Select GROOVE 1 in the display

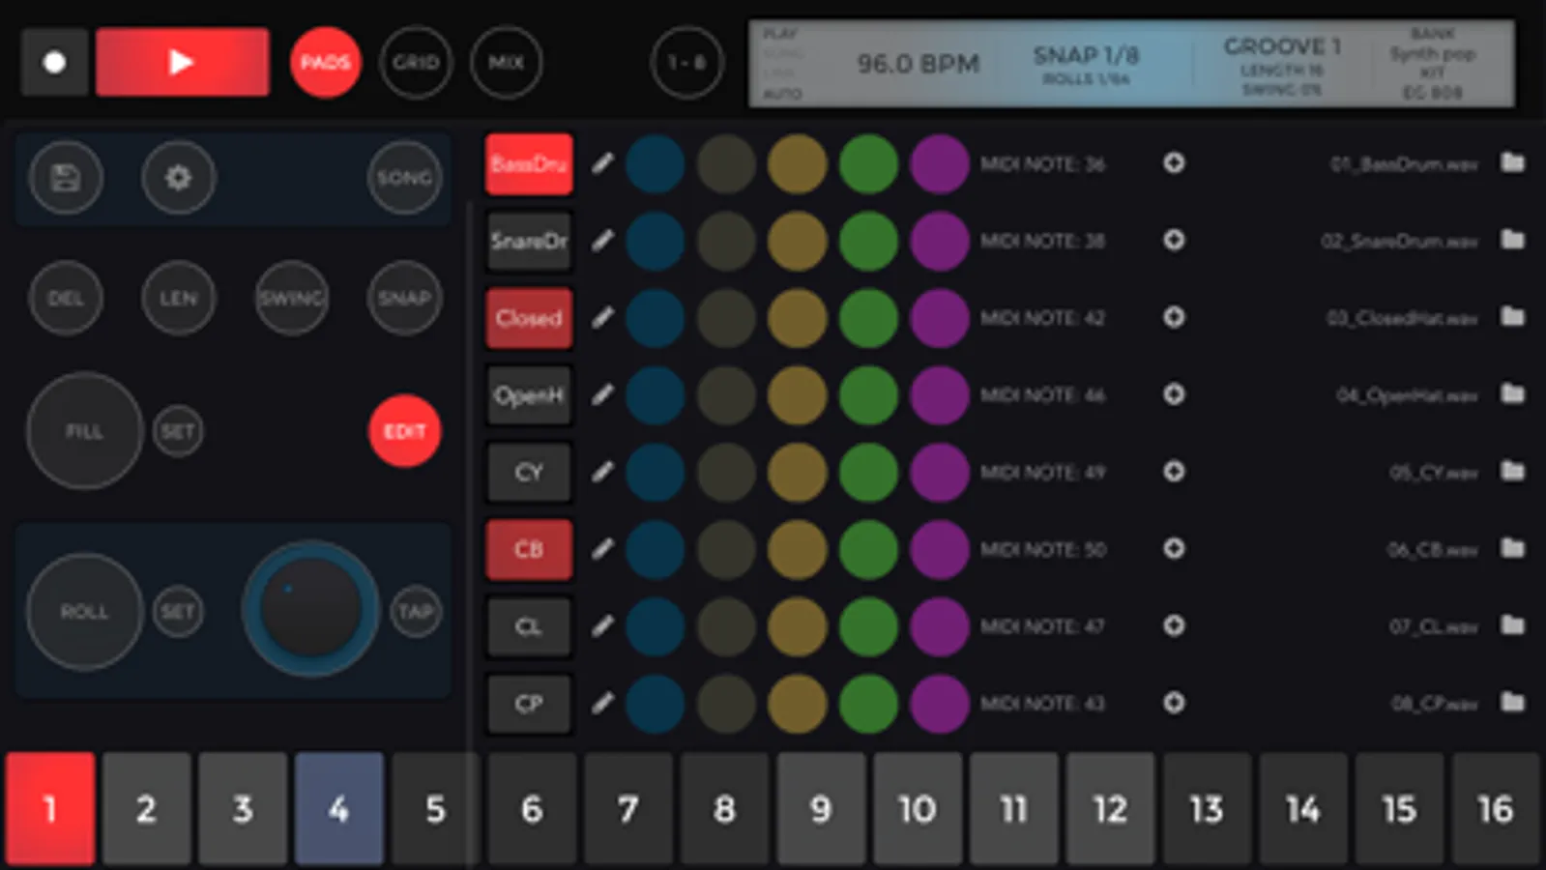(x=1282, y=46)
